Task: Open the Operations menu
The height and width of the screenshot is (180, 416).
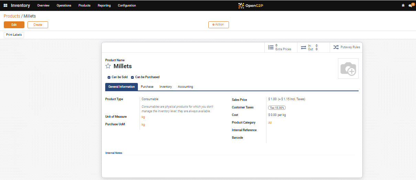Action: coord(64,6)
